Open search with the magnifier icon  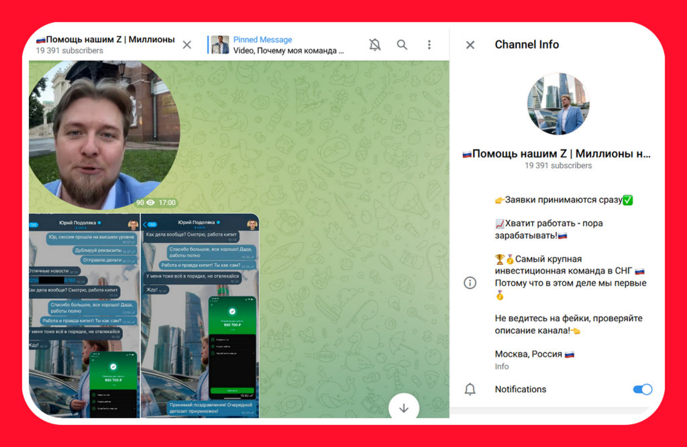pyautogui.click(x=402, y=45)
